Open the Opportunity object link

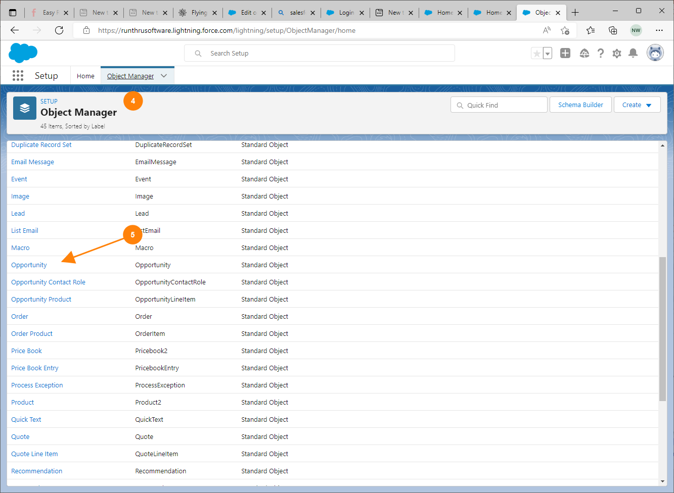pos(29,265)
